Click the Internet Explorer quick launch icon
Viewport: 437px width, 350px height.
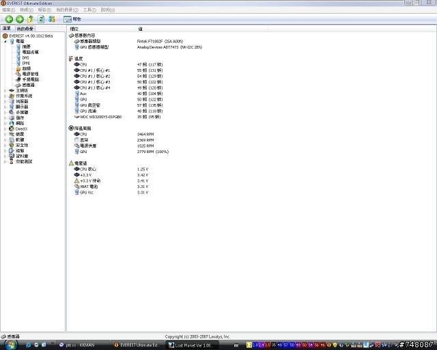tap(28, 345)
